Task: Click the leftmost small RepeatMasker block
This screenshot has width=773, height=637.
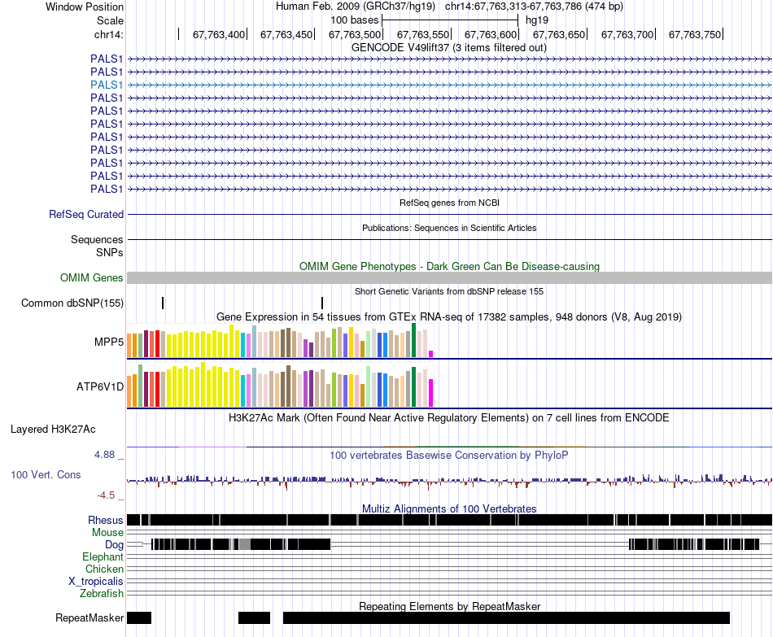Action: click(139, 617)
